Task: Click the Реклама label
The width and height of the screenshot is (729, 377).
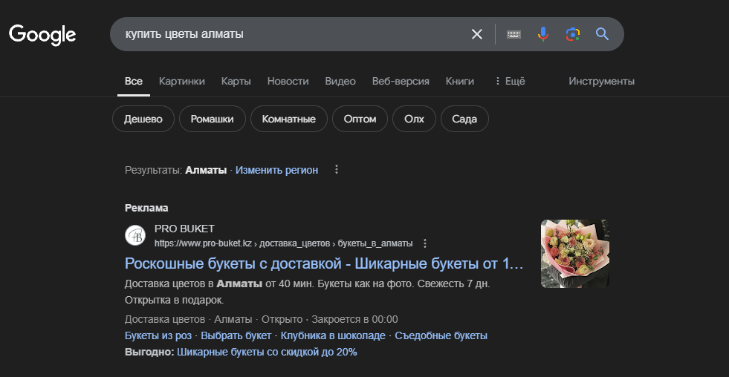Action: [146, 208]
